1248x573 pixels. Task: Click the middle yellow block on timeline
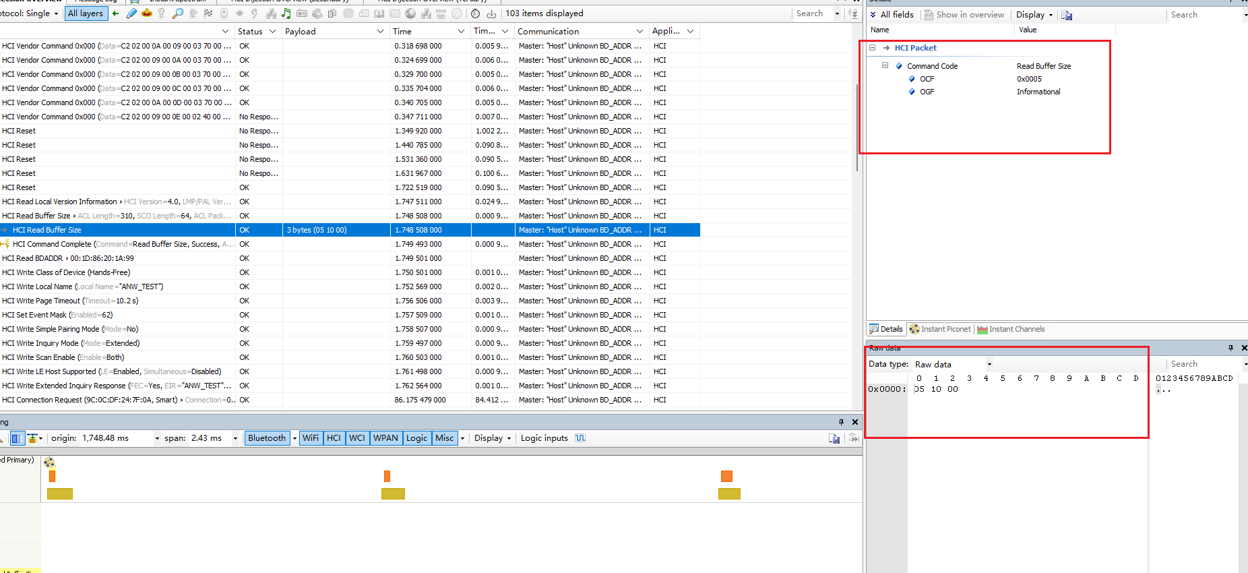pos(393,493)
